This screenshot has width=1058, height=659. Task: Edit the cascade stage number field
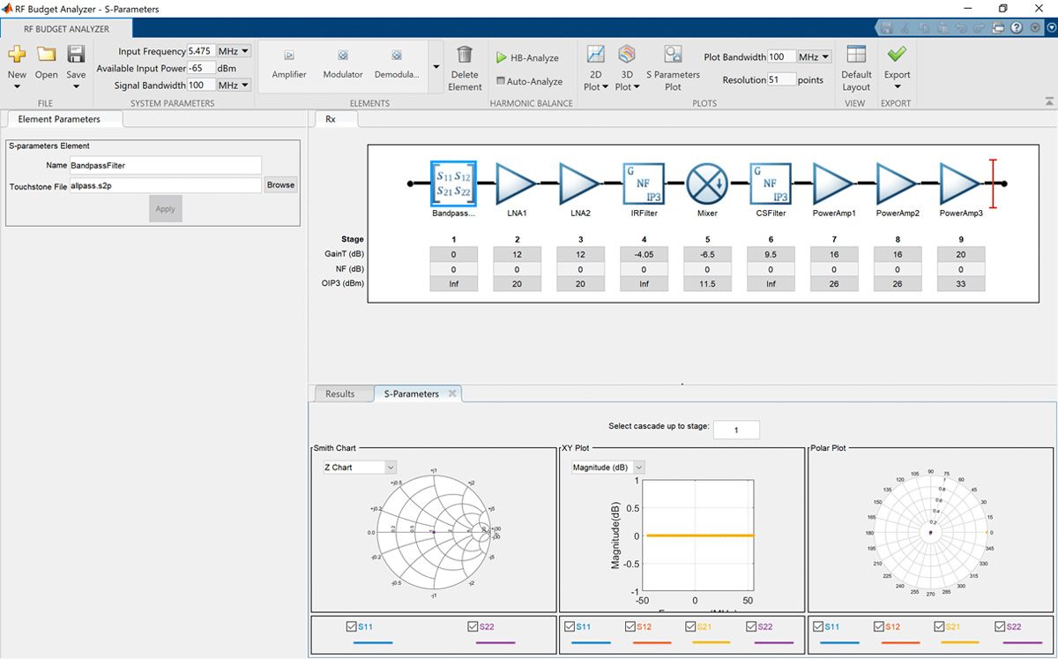735,430
